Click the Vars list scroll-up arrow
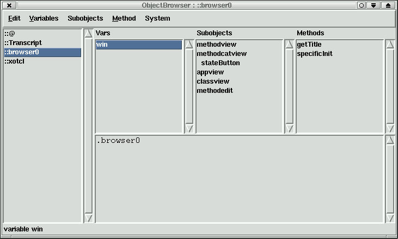 click(x=189, y=45)
